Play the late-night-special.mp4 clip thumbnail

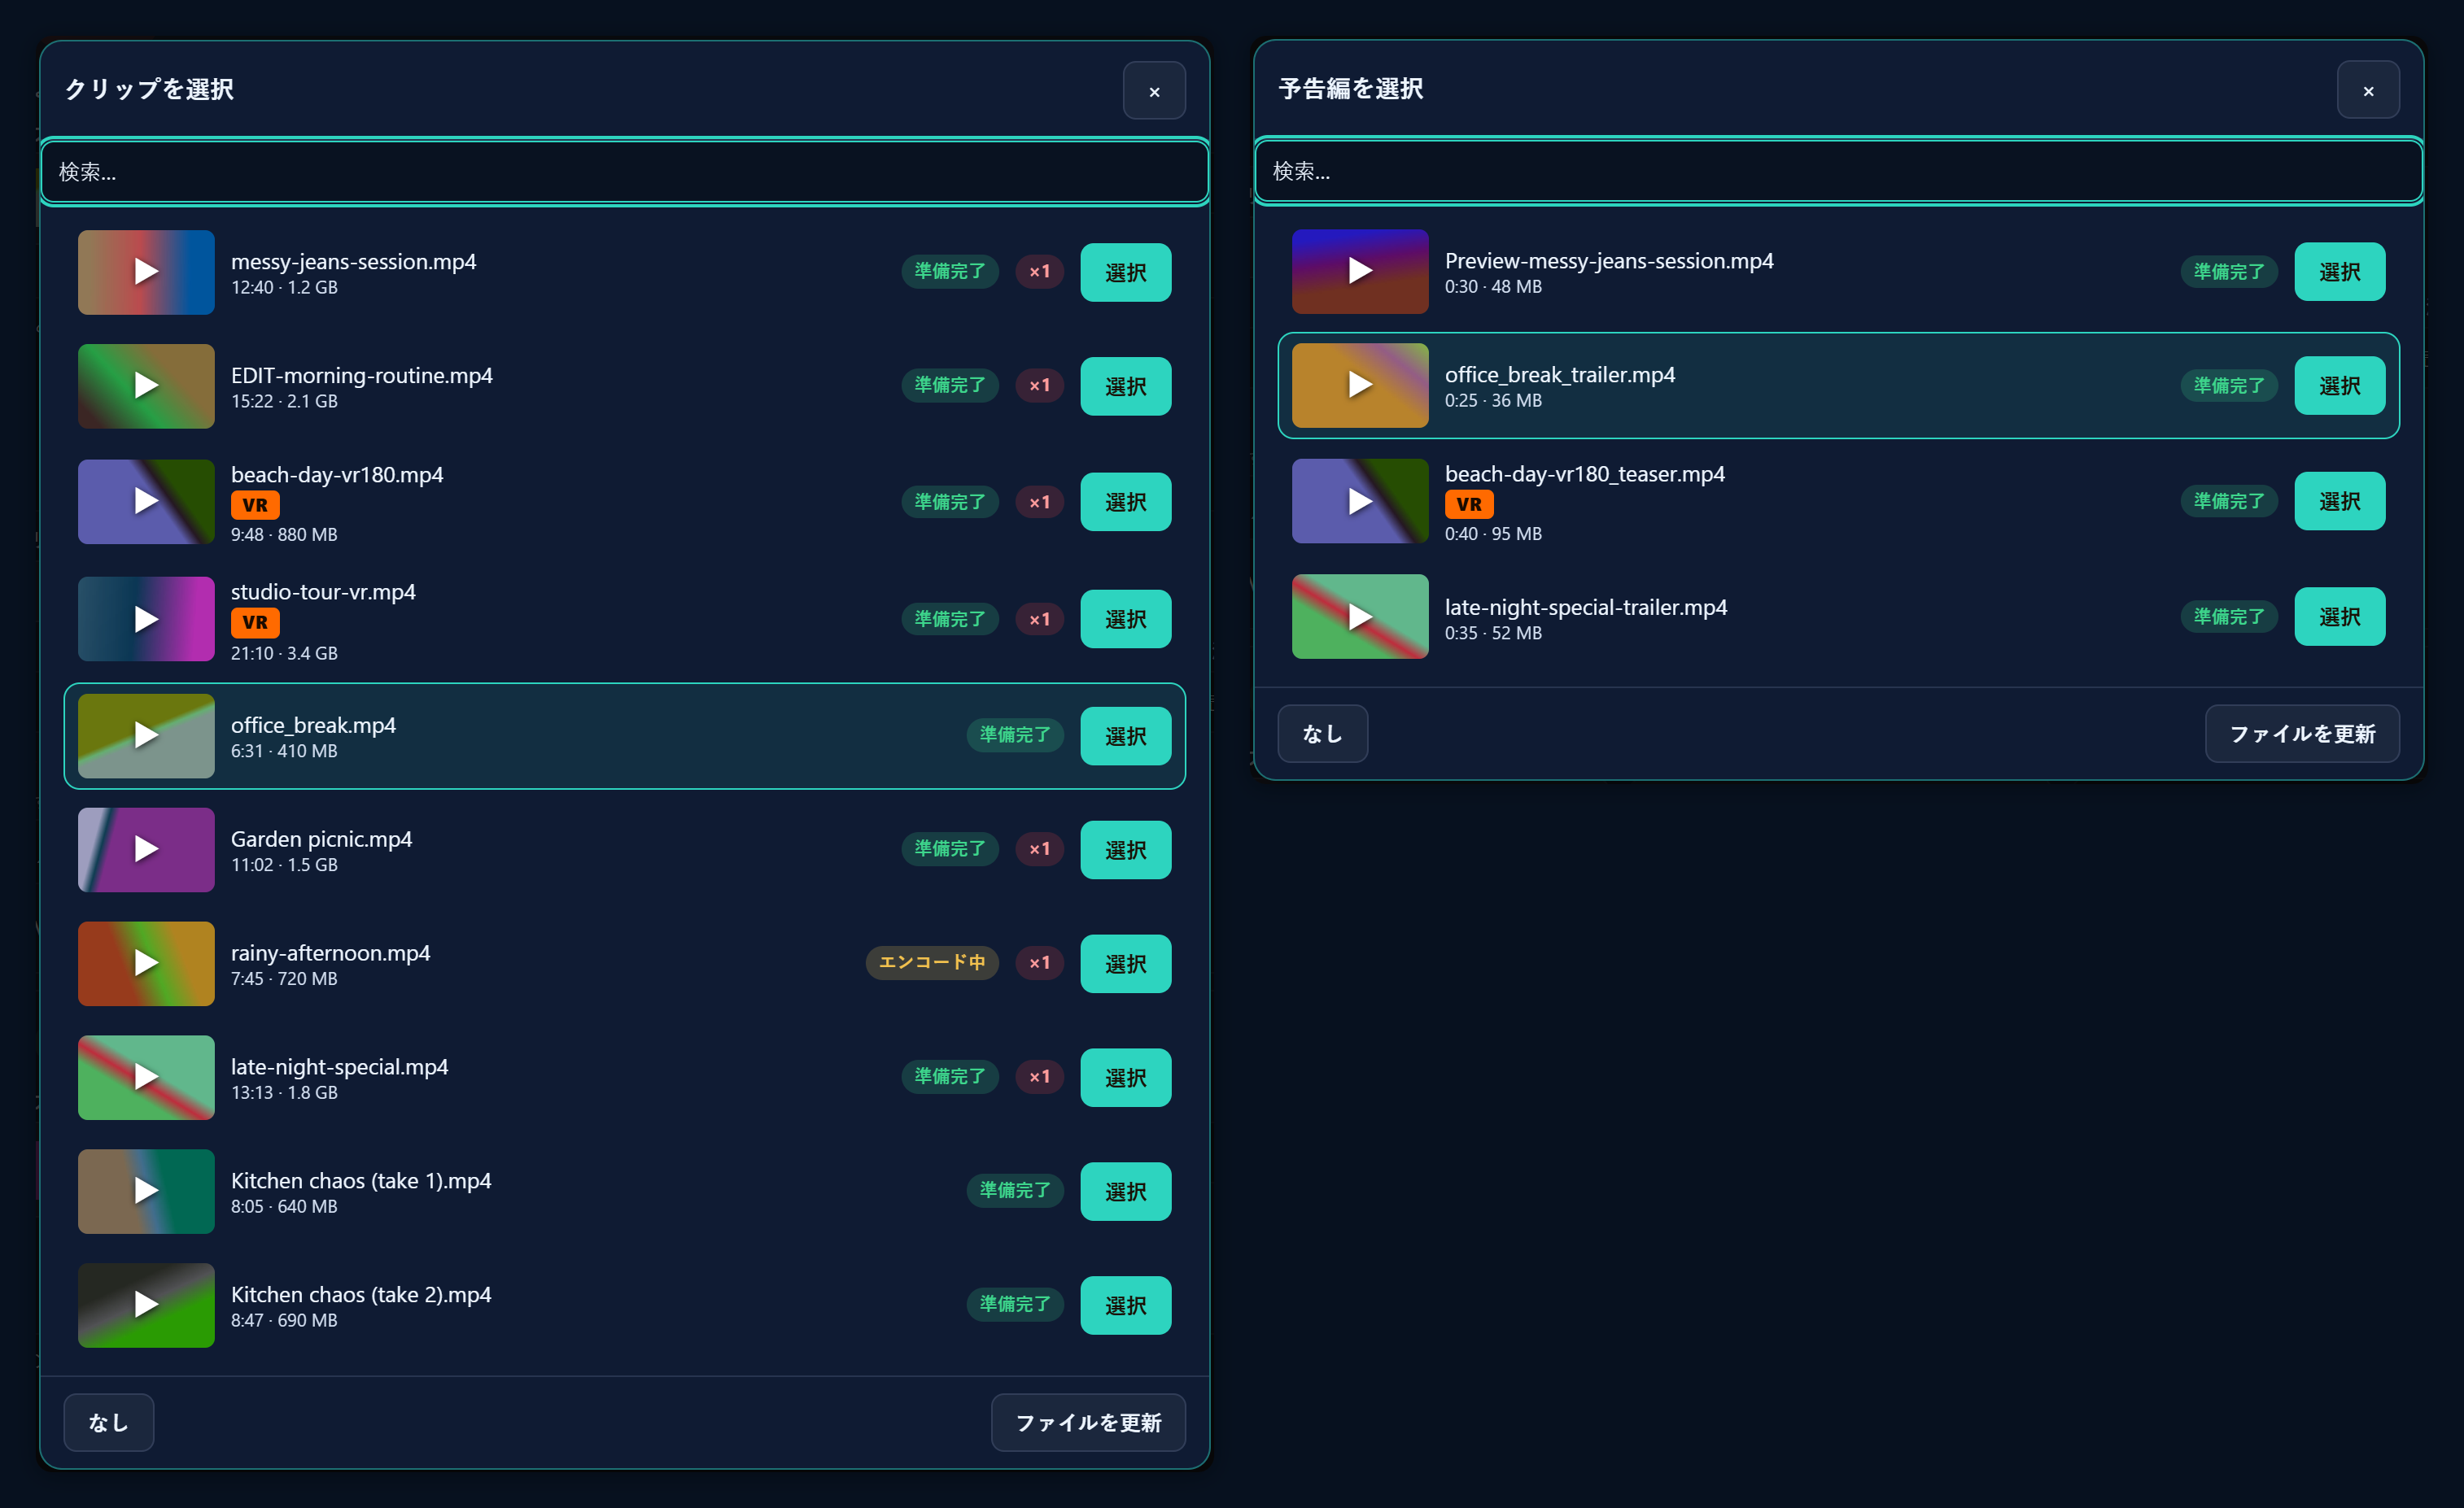pos(146,1077)
